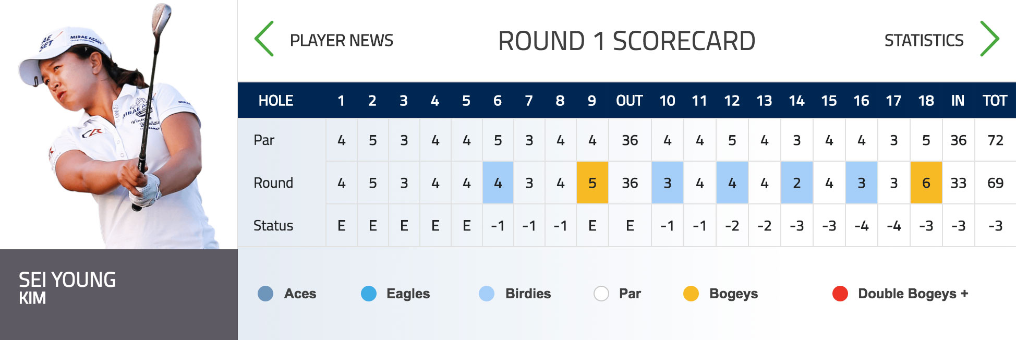This screenshot has height=340, width=1016.
Task: Click the blue birdie swatch on hole 14
Action: click(797, 183)
